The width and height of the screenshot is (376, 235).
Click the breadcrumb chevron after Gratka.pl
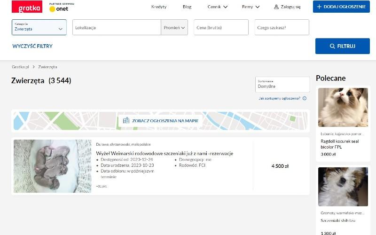click(34, 67)
